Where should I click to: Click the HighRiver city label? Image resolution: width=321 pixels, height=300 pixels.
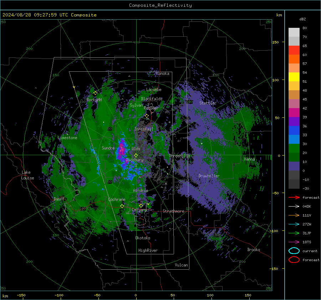(148, 250)
